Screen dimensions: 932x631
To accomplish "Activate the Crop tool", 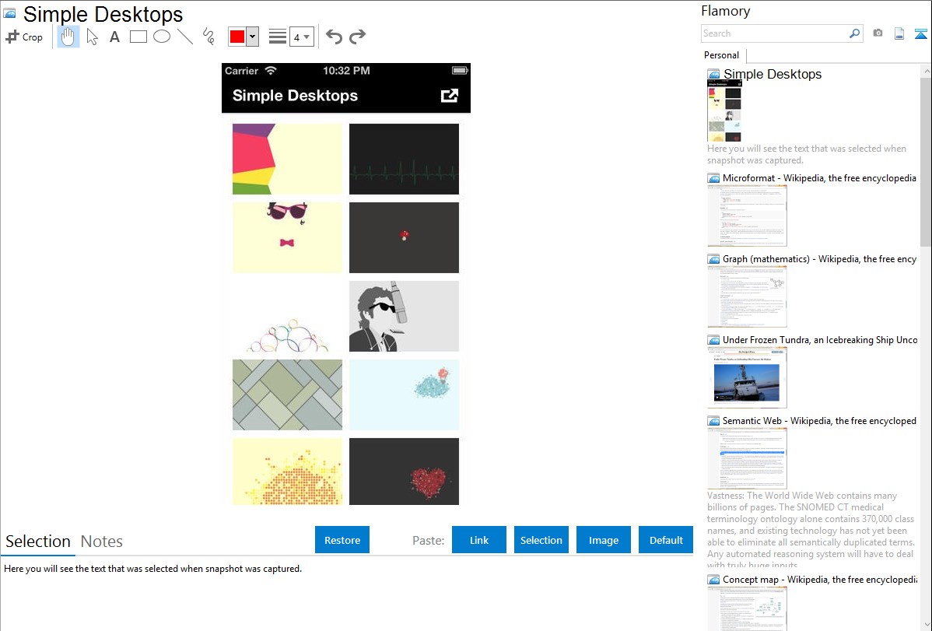I will 24,37.
